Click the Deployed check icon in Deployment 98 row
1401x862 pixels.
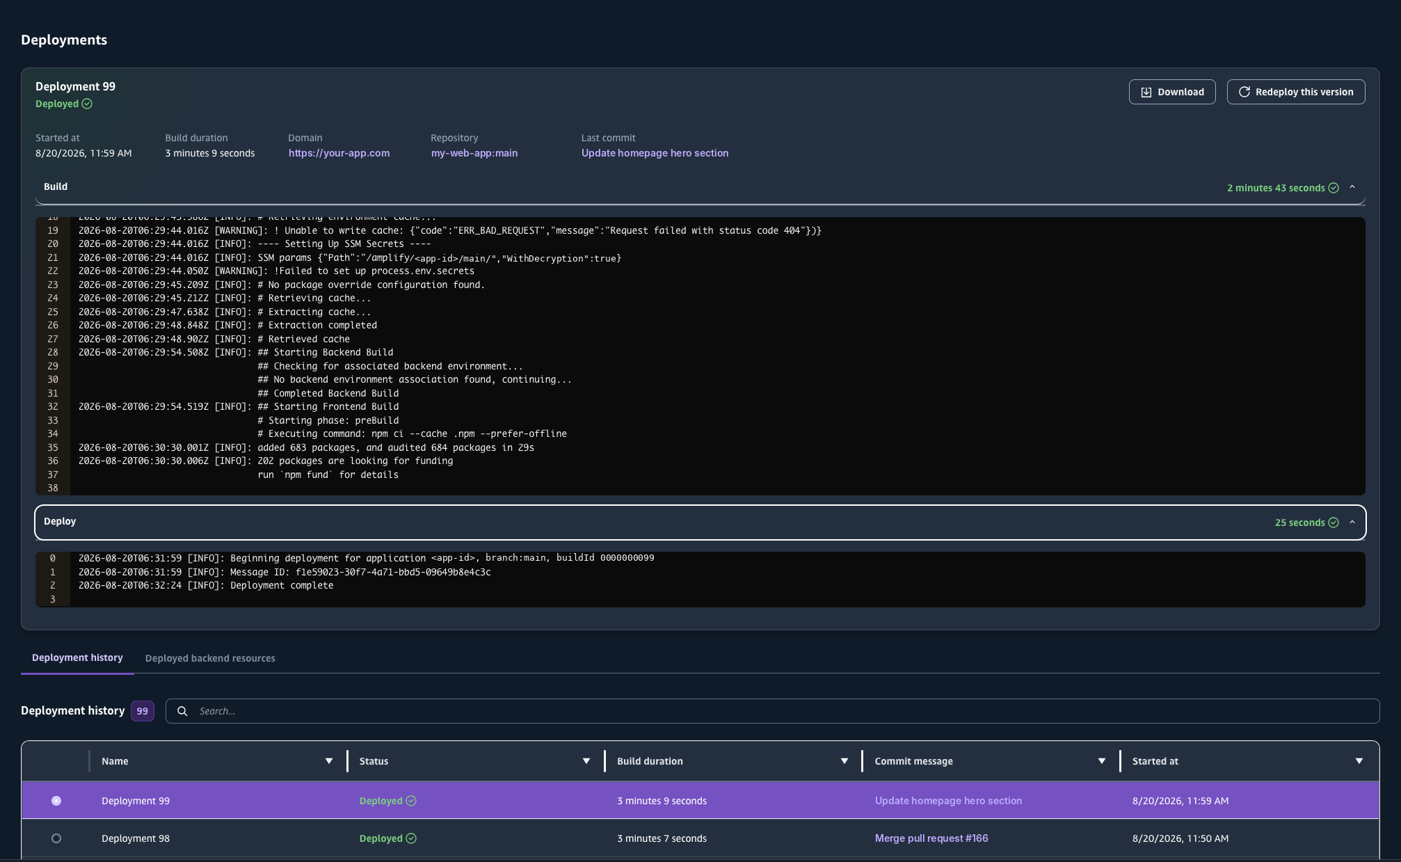(x=411, y=838)
